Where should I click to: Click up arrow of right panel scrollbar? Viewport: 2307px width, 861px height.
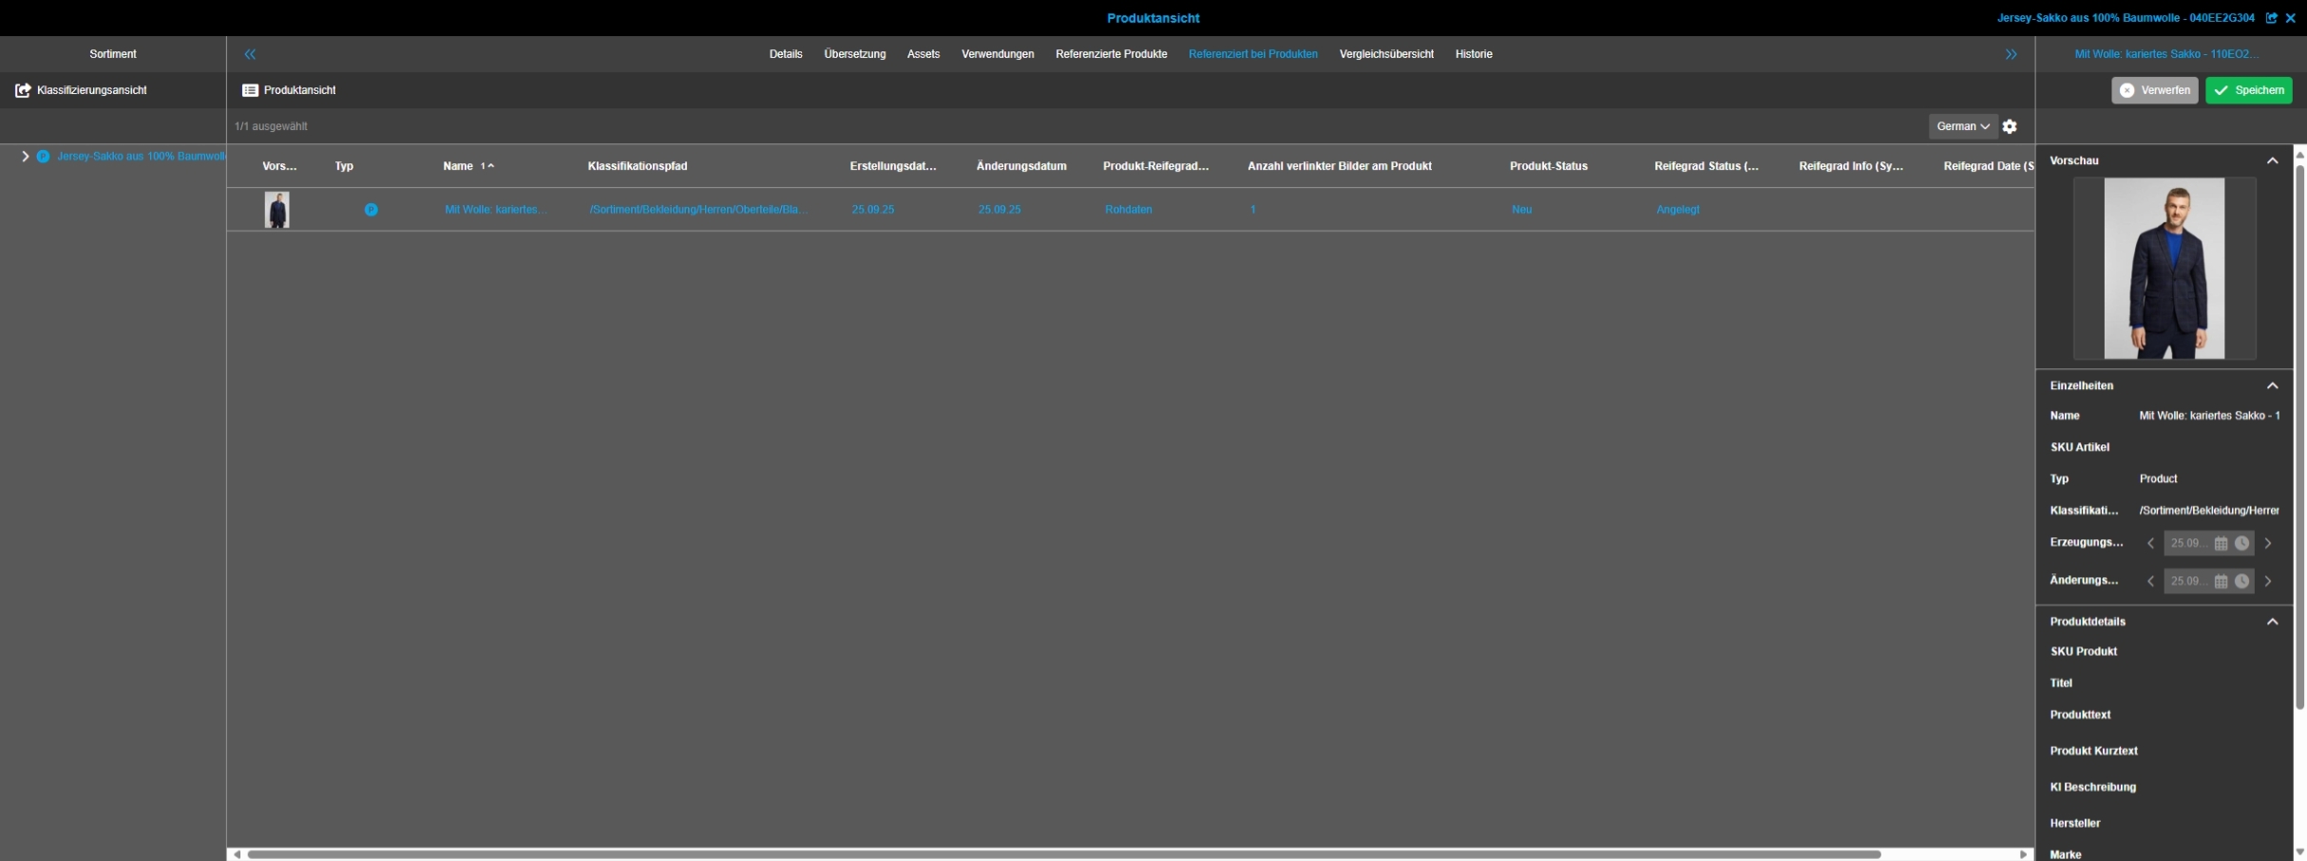(2299, 154)
